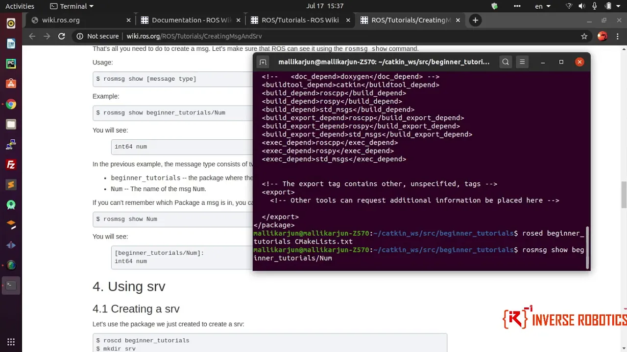
Task: Open the Activities overview
Action: click(20, 6)
